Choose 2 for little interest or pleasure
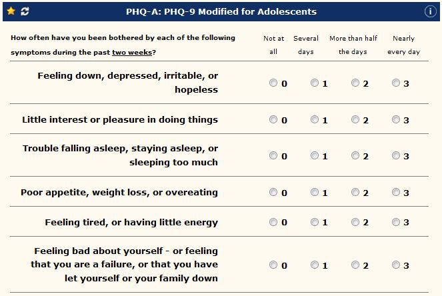 pos(355,120)
